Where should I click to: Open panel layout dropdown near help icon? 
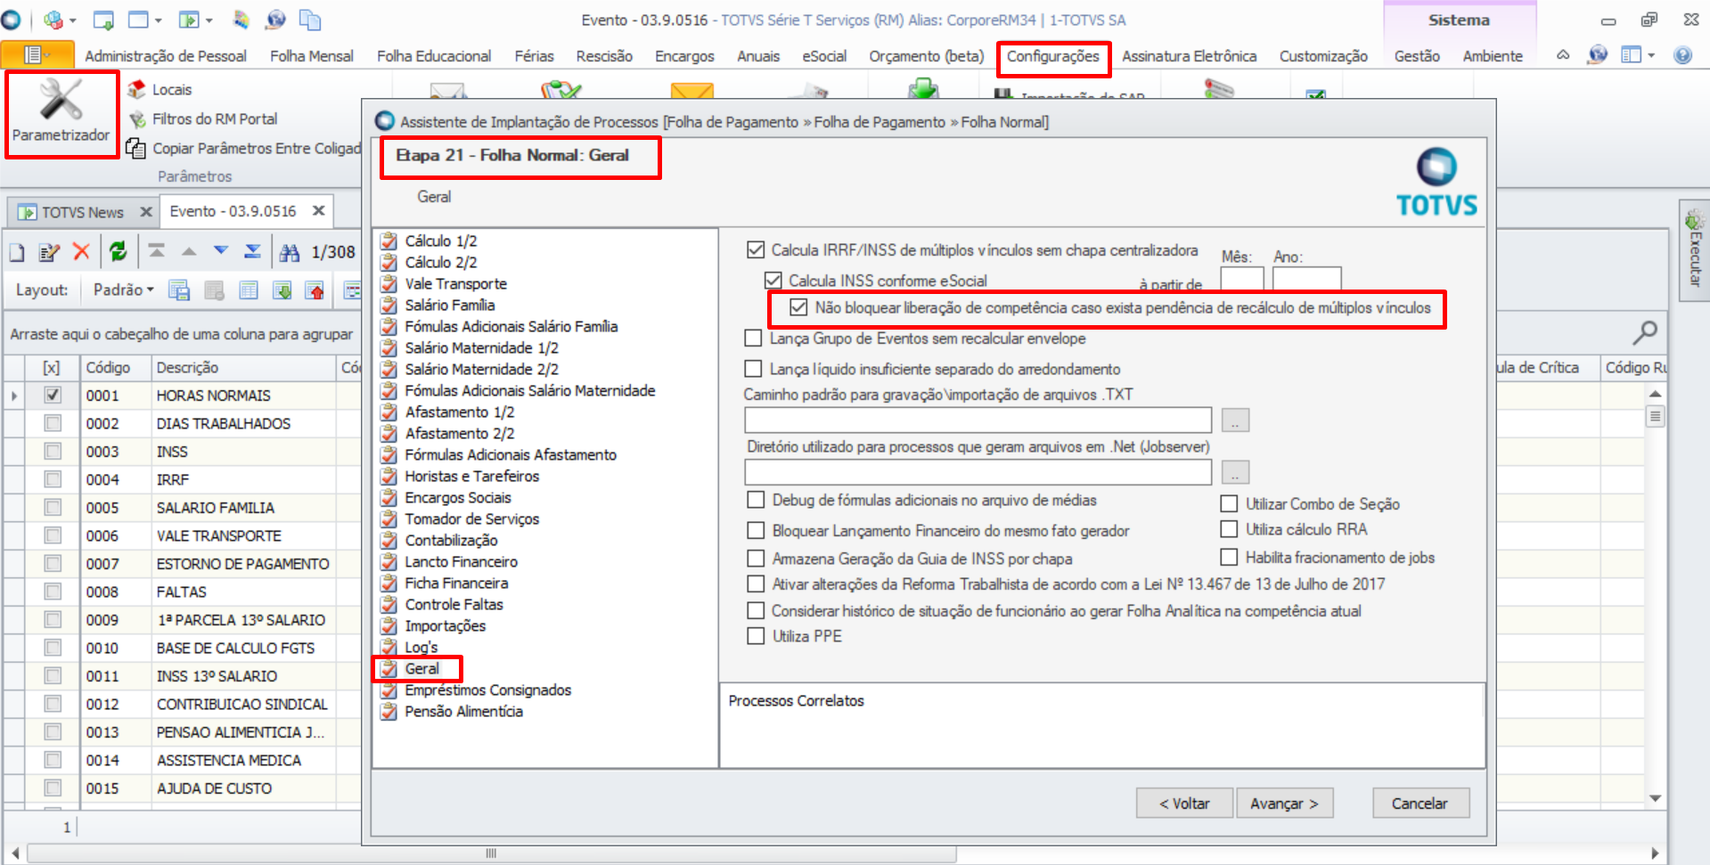(x=1650, y=55)
